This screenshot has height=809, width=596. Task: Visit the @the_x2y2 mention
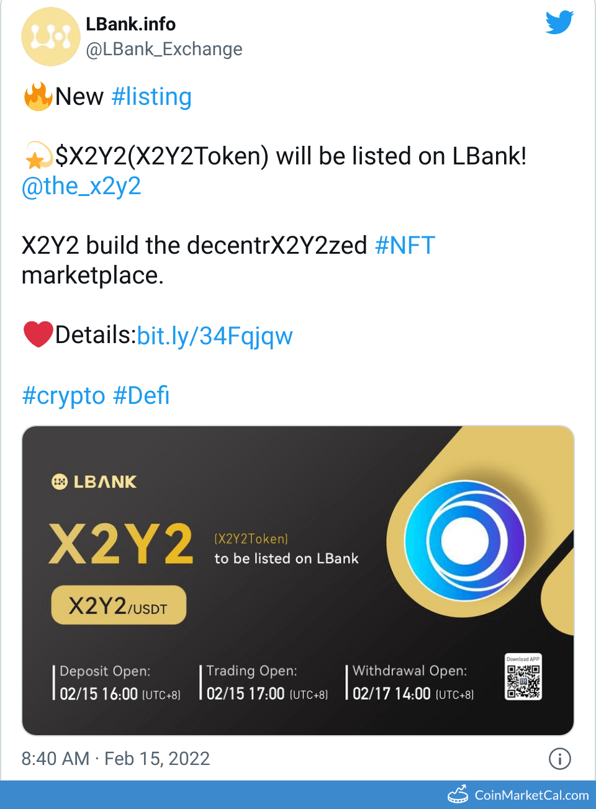(x=81, y=185)
